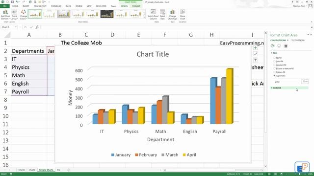Open the Chart2 sheet tab
Viewport: 314px width, 176px height.
22,170
